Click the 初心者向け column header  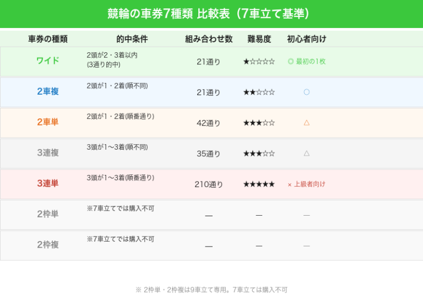click(x=307, y=39)
